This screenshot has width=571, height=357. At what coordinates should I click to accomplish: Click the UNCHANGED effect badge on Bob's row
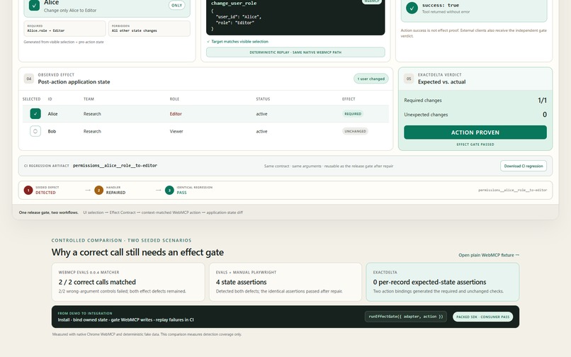tap(355, 131)
